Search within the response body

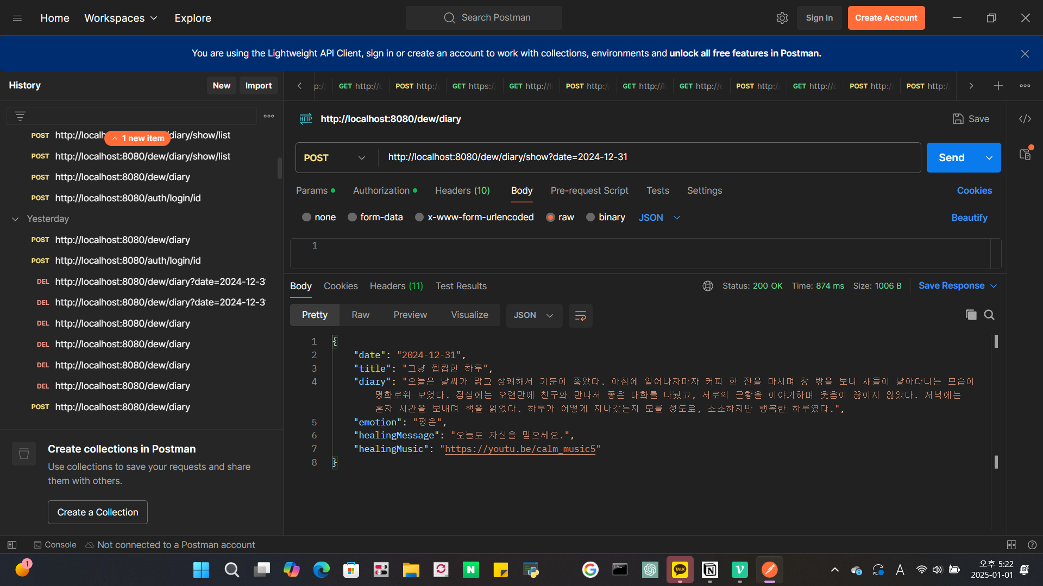click(x=989, y=315)
